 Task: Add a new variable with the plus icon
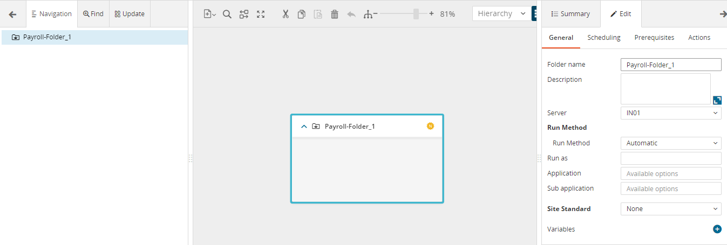pyautogui.click(x=717, y=229)
